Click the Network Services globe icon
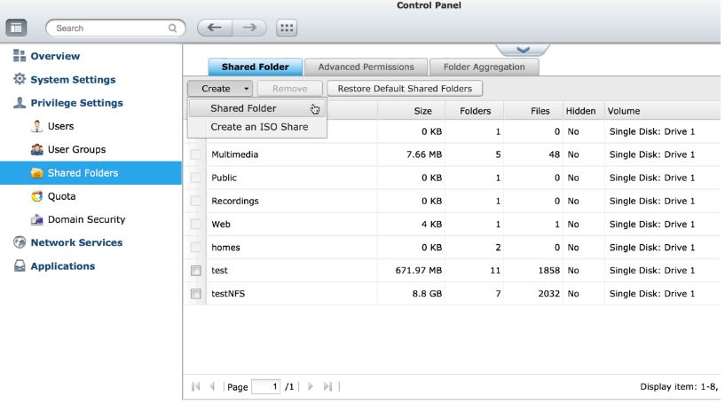The image size is (725, 404). 20,242
